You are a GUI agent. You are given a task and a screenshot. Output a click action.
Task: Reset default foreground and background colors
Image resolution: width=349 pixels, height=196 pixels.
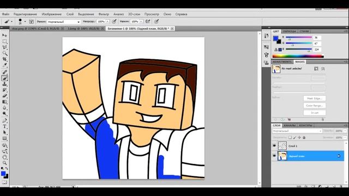click(x=2, y=168)
